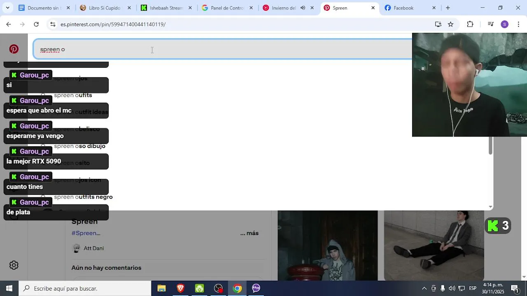This screenshot has height=296, width=527.
Task: Select the 'spreen outfits' suggestion
Action: pyautogui.click(x=73, y=95)
